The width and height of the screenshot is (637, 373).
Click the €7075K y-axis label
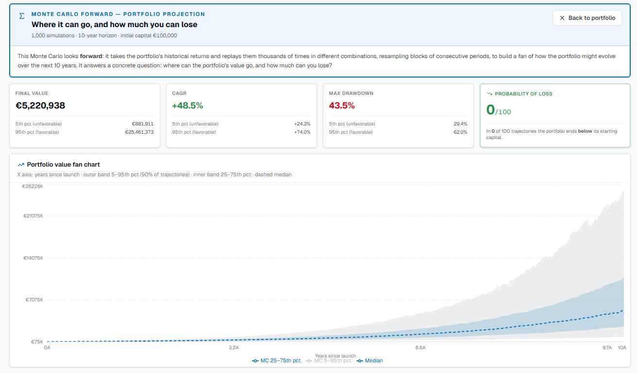click(34, 300)
